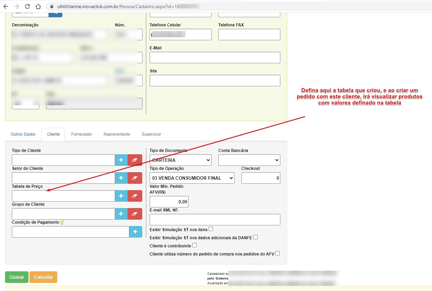
Task: Click the E-mail XML NF. input field
Action: click(215, 220)
